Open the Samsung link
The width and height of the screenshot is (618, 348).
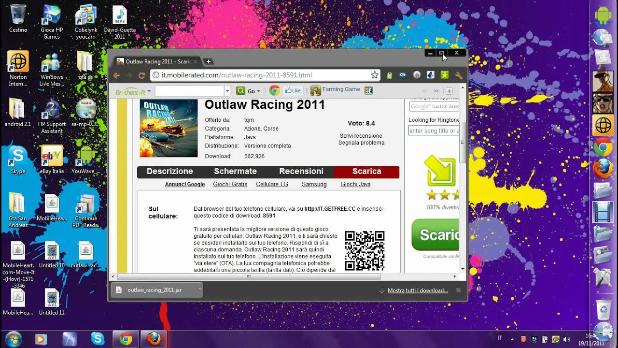[x=314, y=184]
